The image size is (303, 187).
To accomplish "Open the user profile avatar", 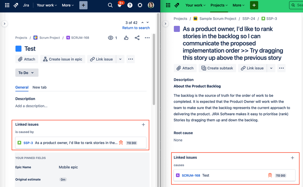I will (x=151, y=5).
